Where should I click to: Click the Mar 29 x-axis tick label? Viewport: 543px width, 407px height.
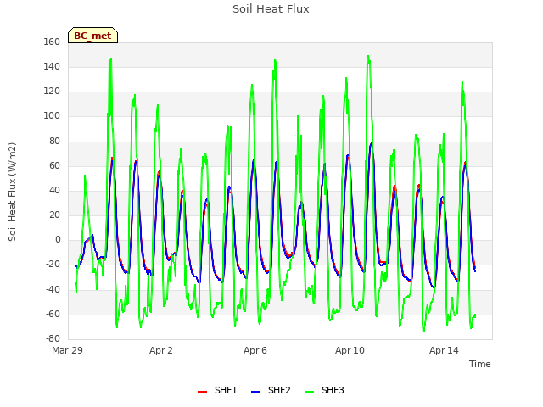68,350
